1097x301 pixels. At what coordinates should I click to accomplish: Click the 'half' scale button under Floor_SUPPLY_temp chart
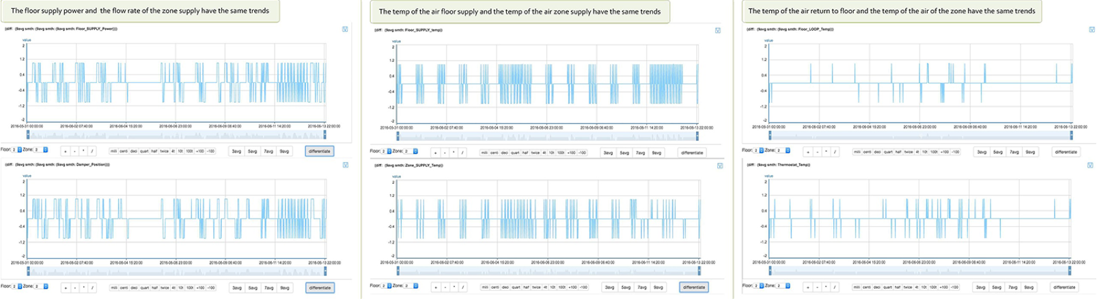point(525,153)
